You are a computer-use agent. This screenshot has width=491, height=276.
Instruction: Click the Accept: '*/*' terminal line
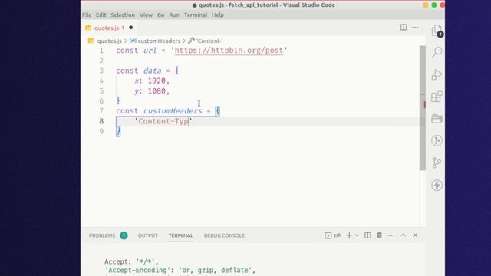pyautogui.click(x=131, y=261)
